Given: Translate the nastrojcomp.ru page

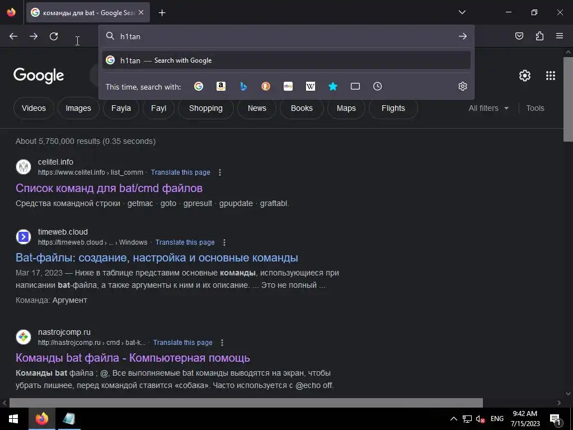Looking at the screenshot, I should [x=183, y=343].
